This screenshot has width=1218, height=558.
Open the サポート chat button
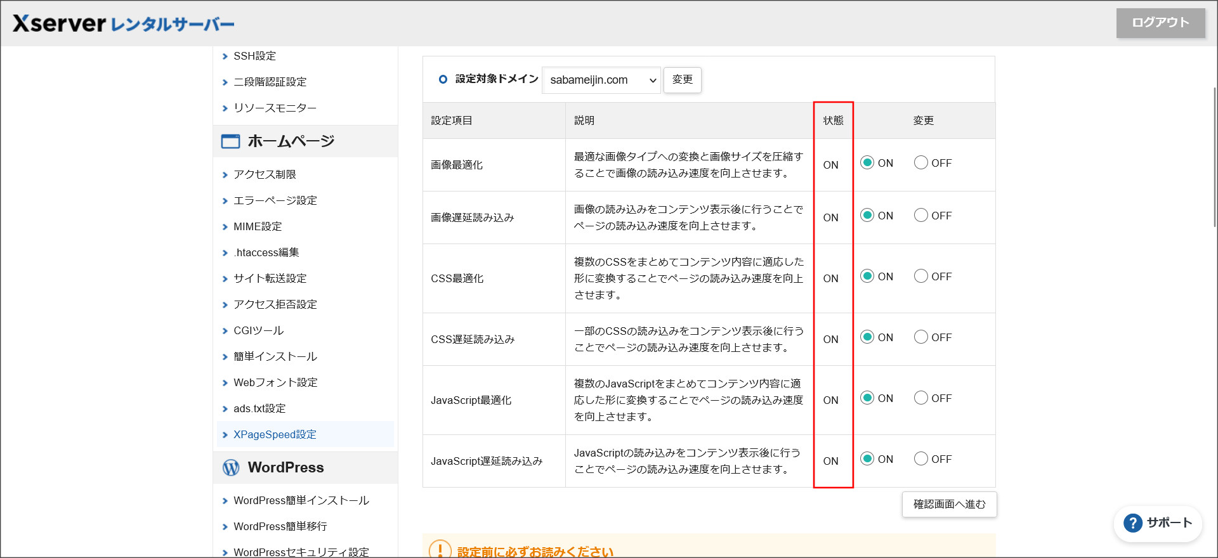(x=1158, y=523)
